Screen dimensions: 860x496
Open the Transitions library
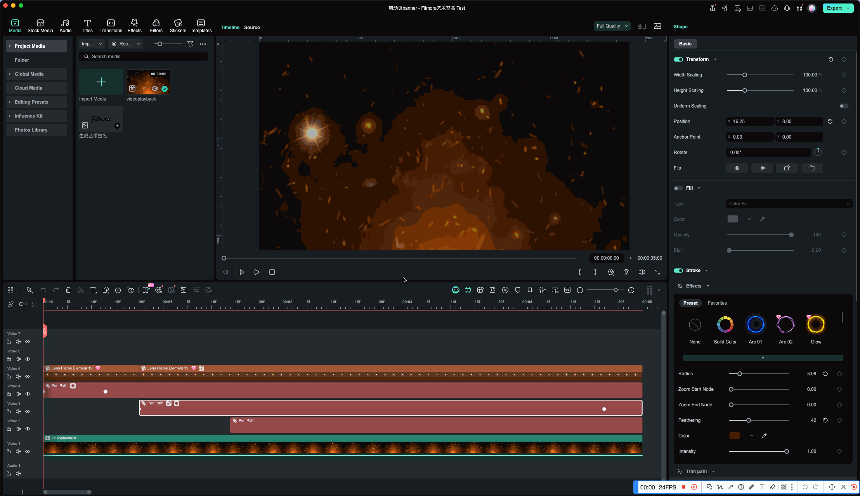click(111, 26)
